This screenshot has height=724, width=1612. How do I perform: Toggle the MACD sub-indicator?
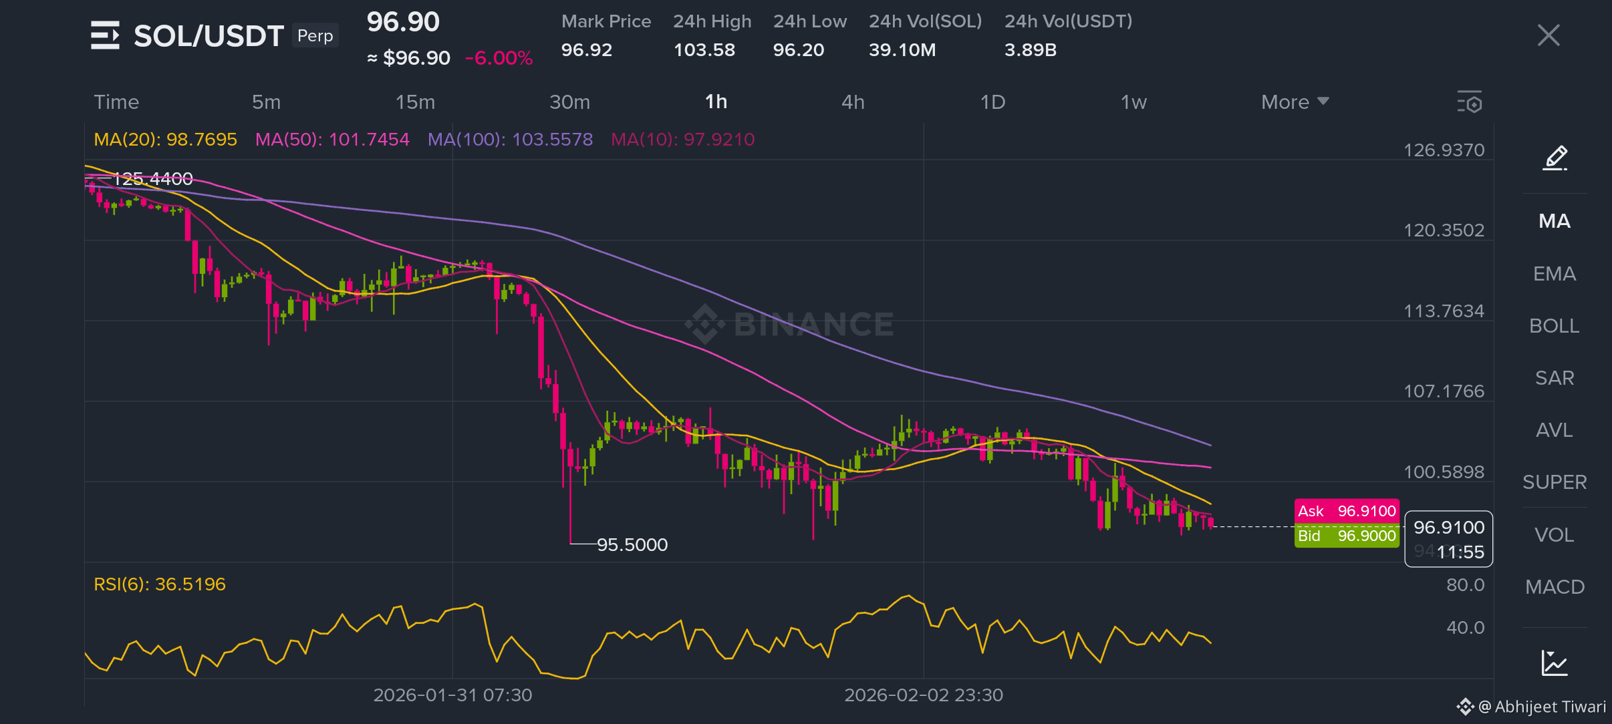[x=1555, y=587]
